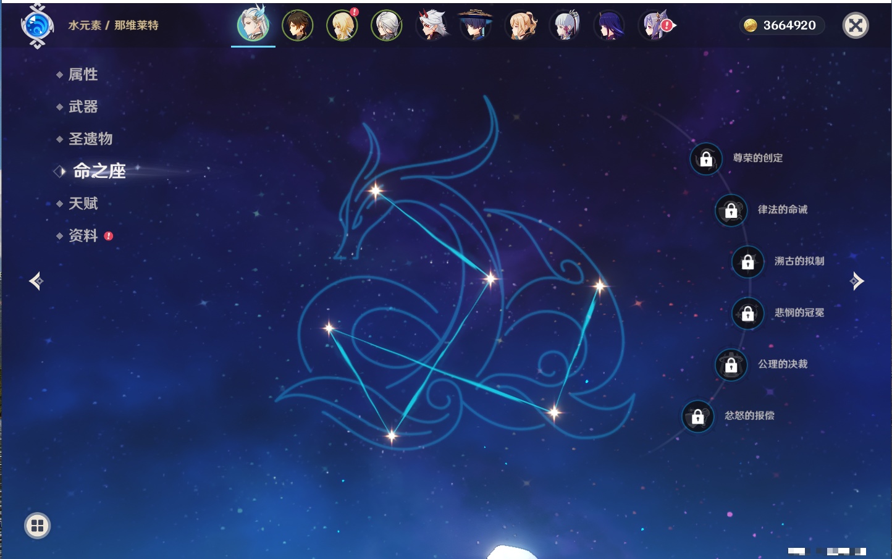Click the 尊荣的创定 label text

(758, 158)
